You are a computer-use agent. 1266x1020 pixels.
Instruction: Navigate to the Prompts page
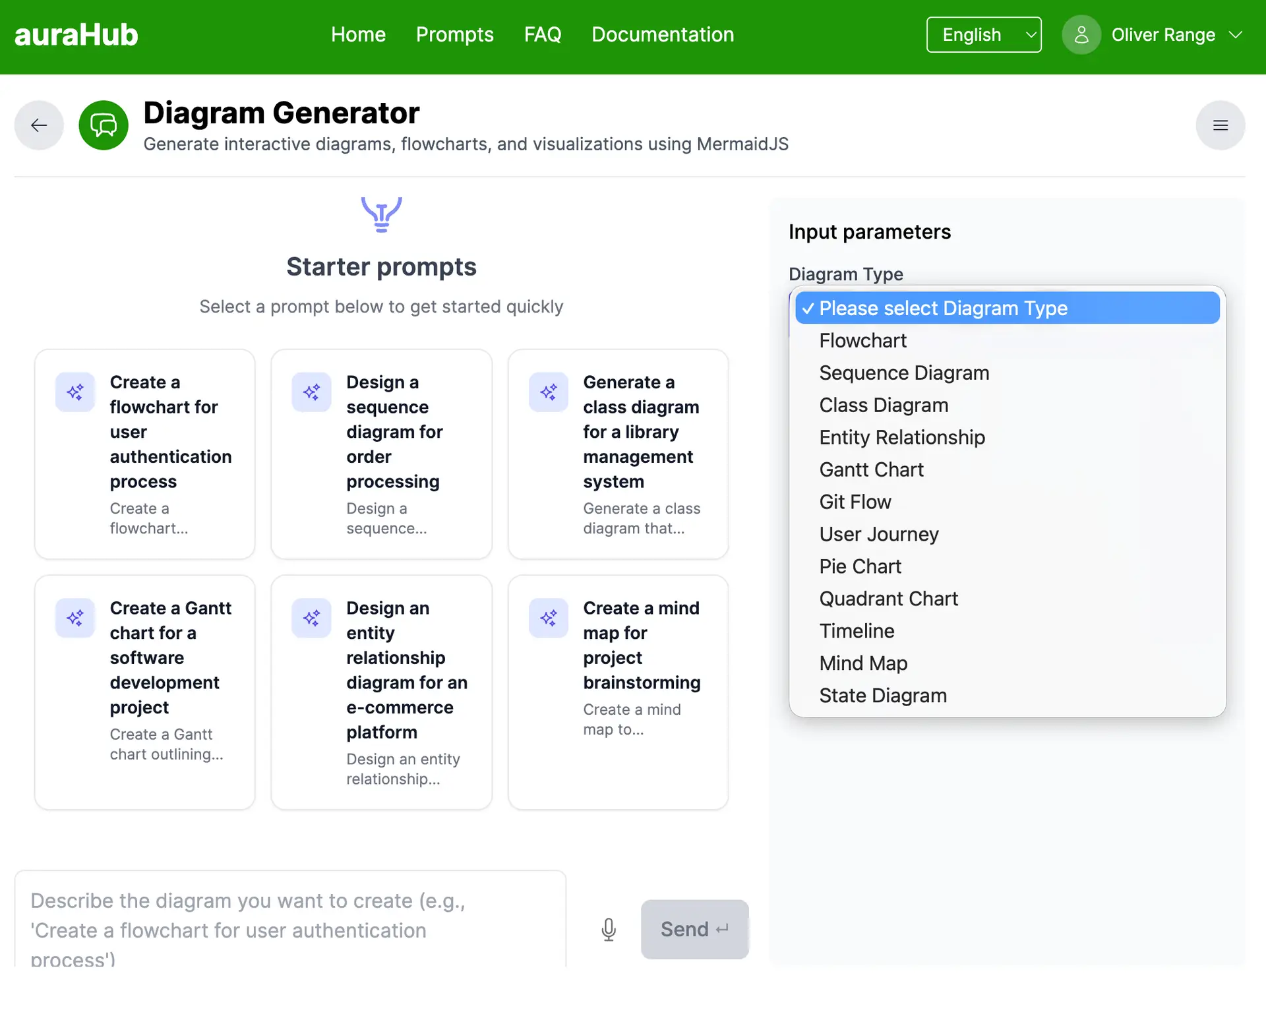tap(454, 34)
